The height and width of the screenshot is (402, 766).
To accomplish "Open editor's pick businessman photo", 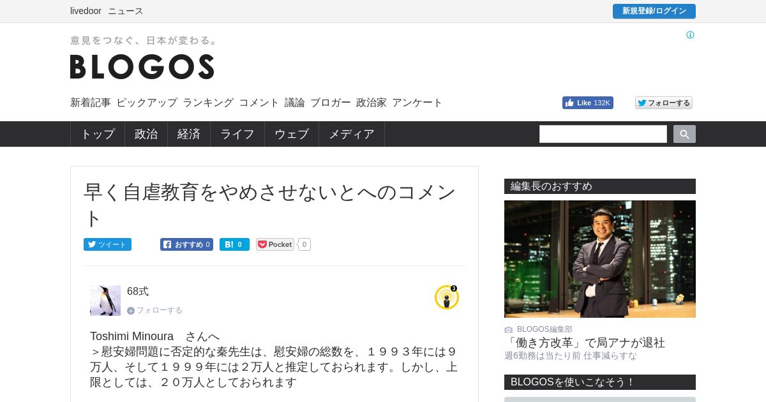I will pyautogui.click(x=600, y=259).
